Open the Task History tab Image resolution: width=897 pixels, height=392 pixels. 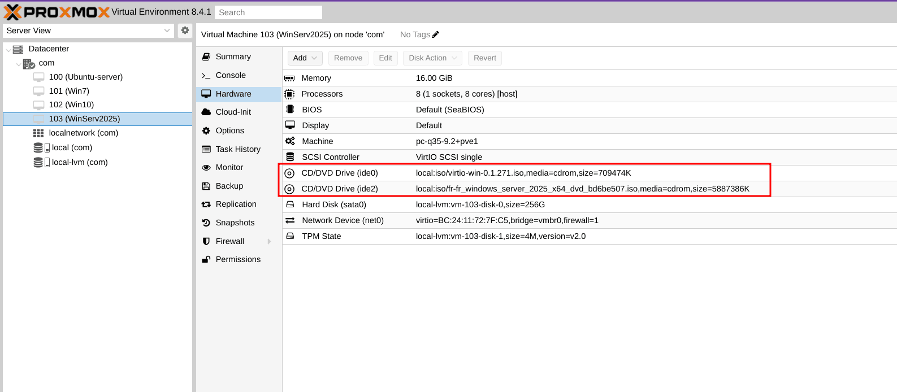tap(239, 149)
